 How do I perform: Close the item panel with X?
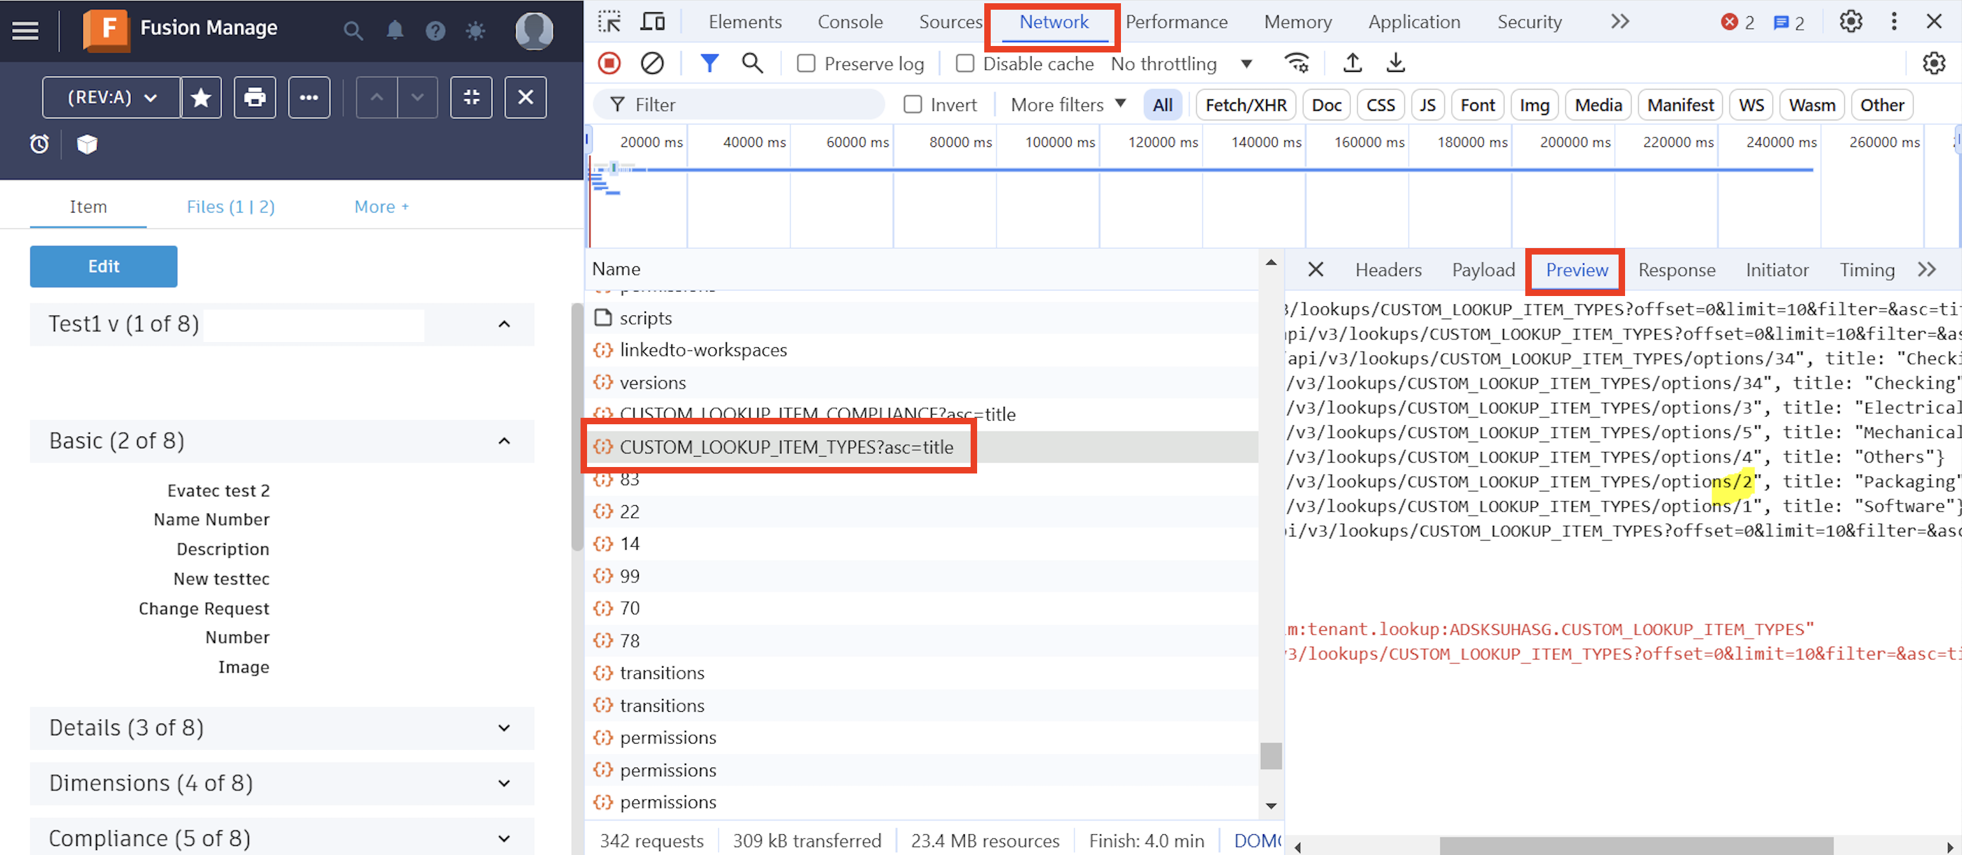pyautogui.click(x=525, y=97)
